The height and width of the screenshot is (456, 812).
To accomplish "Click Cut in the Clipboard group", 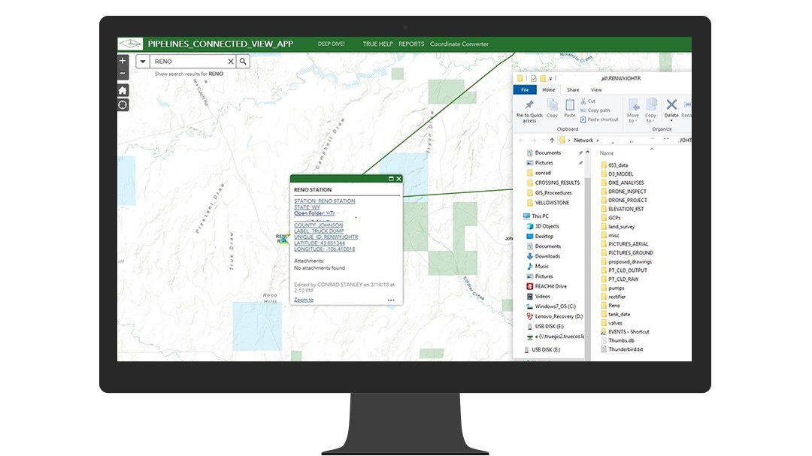I will pyautogui.click(x=588, y=101).
